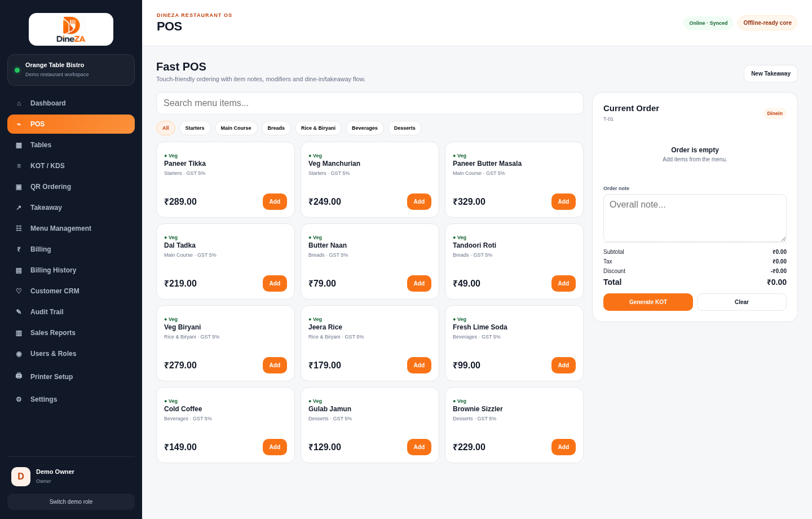Add Butter Naan to the order
The width and height of the screenshot is (812, 519).
[x=419, y=284]
